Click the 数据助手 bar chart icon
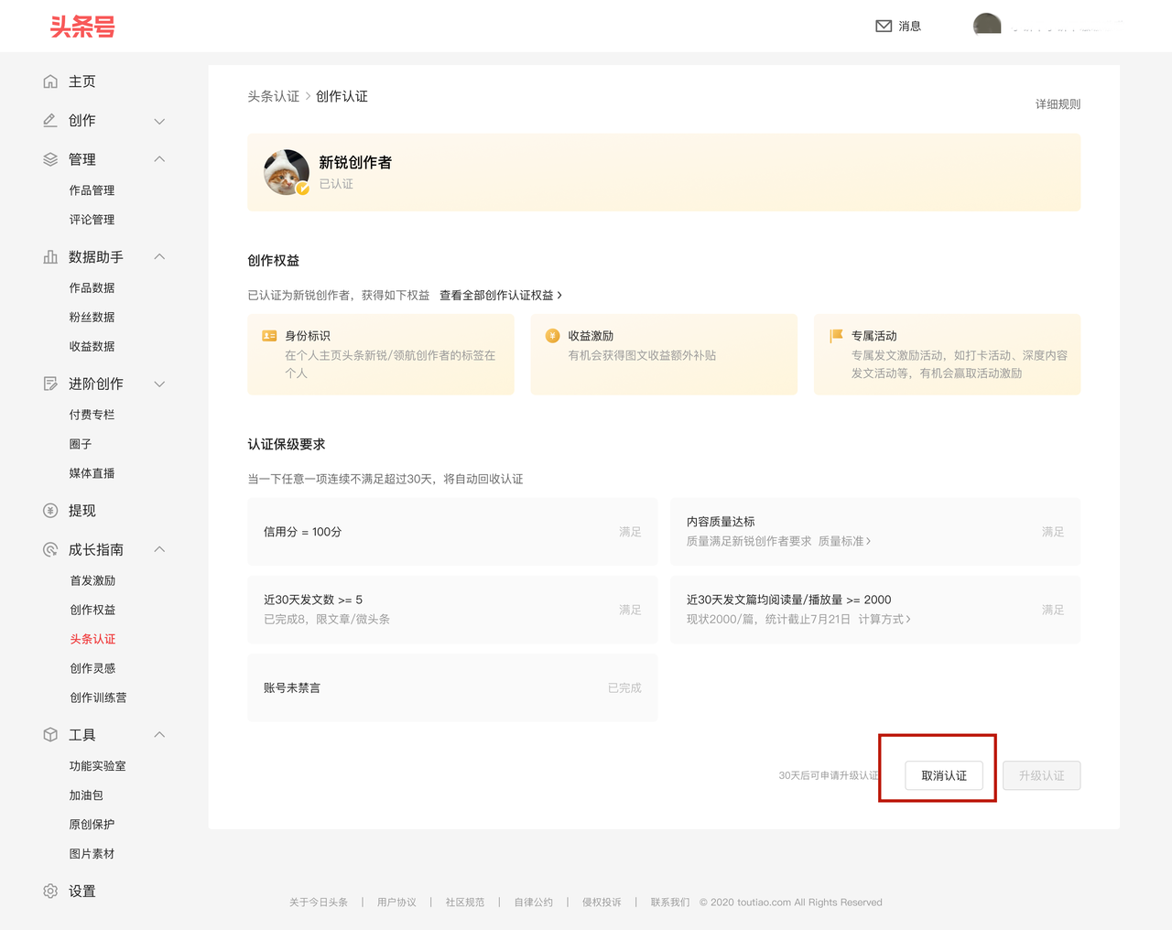Image resolution: width=1172 pixels, height=930 pixels. [50, 257]
